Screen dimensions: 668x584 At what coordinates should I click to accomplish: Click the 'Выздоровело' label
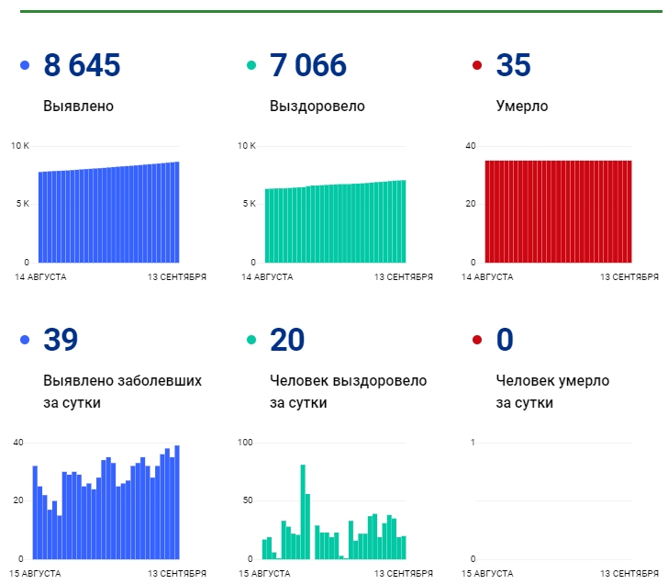(317, 107)
